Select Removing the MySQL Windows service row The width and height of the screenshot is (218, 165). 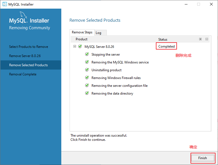click(x=120, y=62)
